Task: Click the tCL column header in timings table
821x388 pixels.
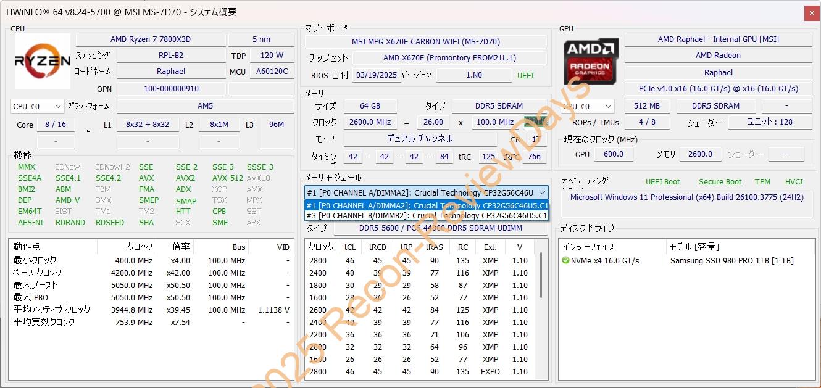Action: 350,247
